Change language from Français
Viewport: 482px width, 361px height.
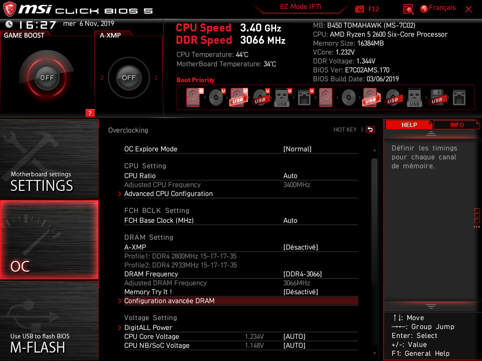point(442,8)
